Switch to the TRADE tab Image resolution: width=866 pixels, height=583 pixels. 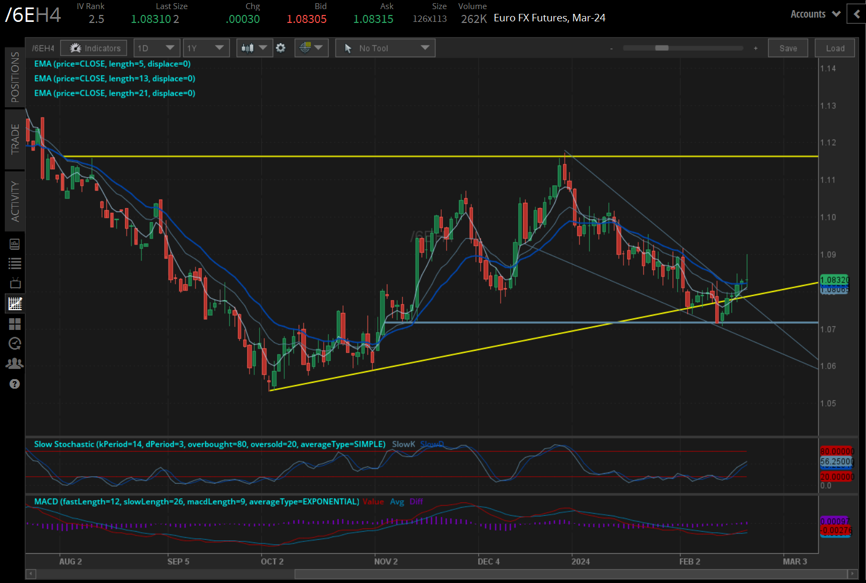[15, 140]
